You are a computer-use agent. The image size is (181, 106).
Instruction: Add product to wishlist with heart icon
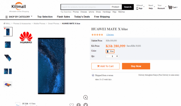click(71, 105)
